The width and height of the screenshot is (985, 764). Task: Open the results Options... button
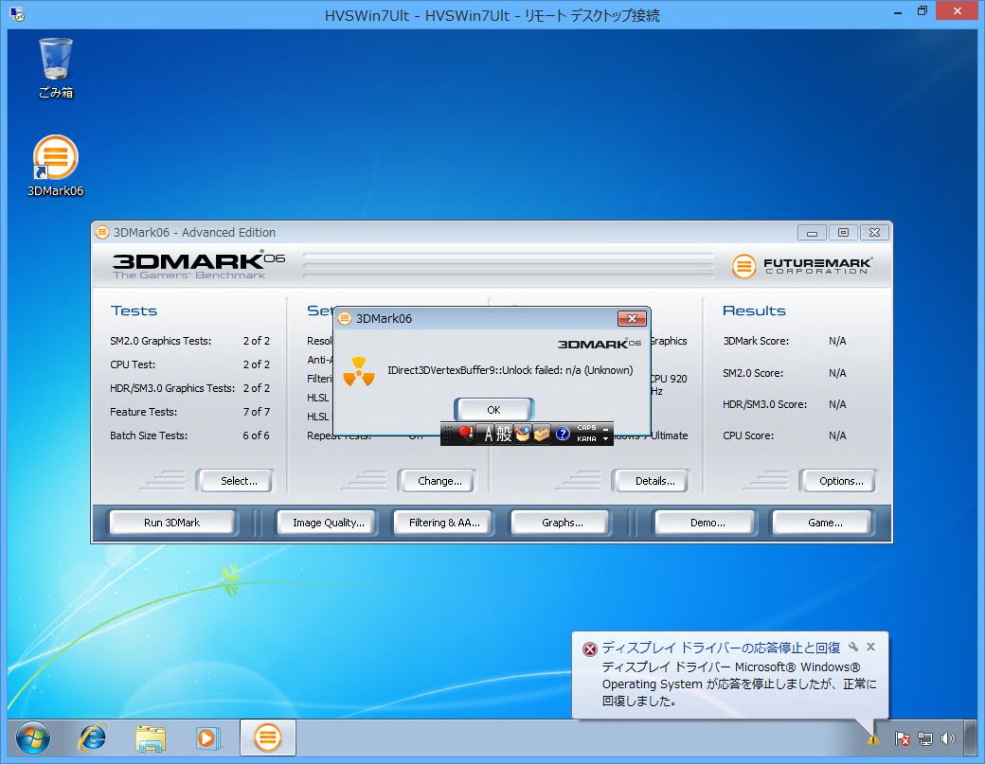pos(837,481)
